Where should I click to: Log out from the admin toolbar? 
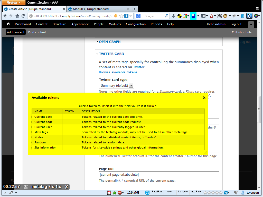click(x=236, y=24)
